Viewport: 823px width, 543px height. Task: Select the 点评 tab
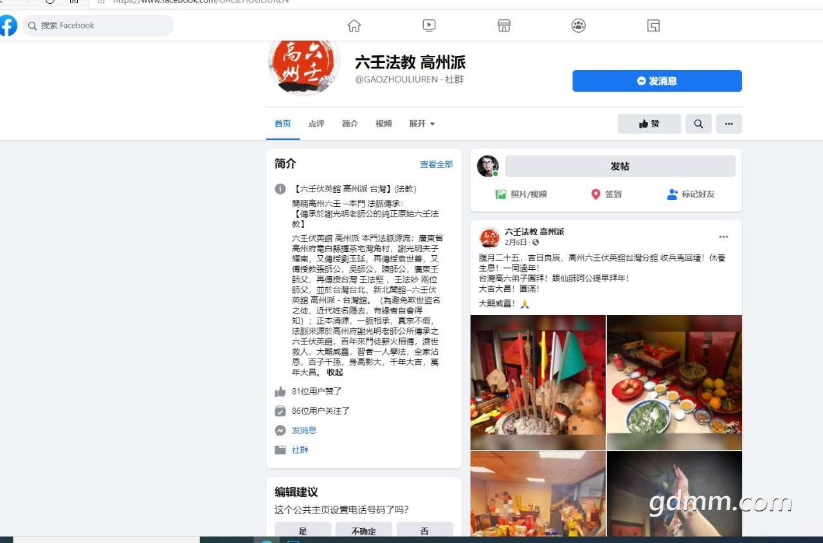(316, 123)
